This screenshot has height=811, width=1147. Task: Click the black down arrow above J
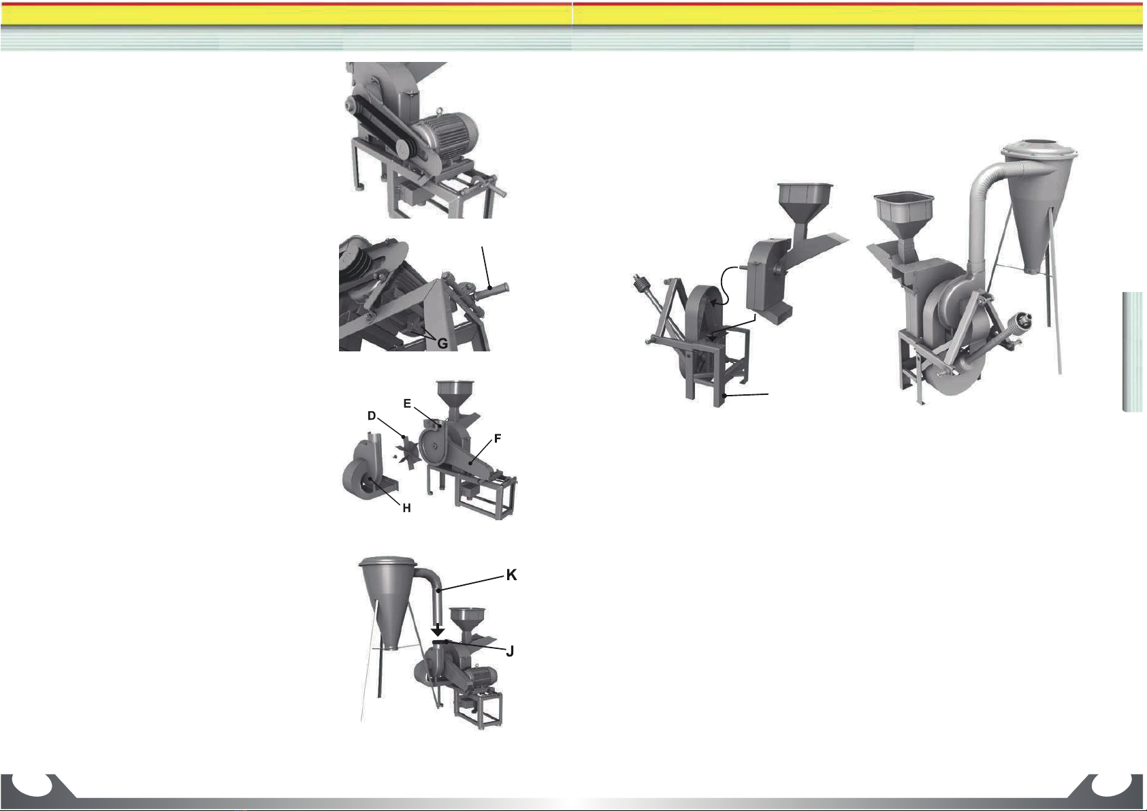pyautogui.click(x=438, y=631)
